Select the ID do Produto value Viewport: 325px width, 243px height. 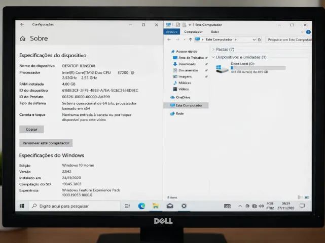point(86,97)
